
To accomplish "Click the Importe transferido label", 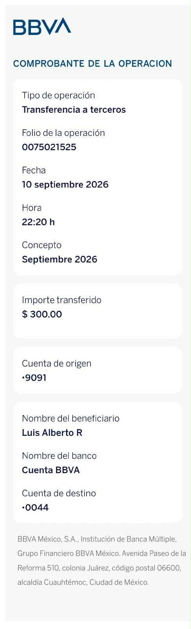I will click(x=61, y=300).
